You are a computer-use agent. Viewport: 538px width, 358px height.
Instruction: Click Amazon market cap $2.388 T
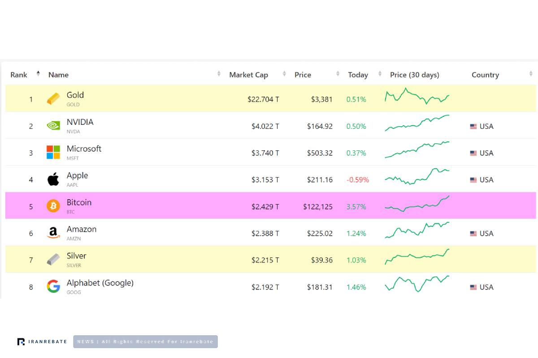point(265,234)
